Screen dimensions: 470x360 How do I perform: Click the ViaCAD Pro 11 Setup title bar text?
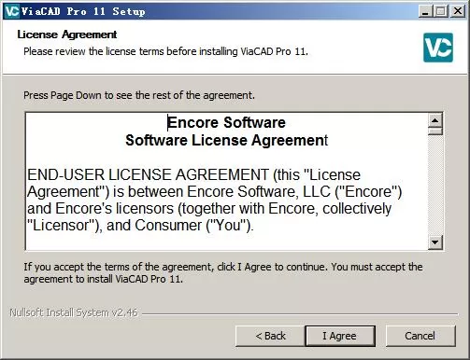point(83,11)
